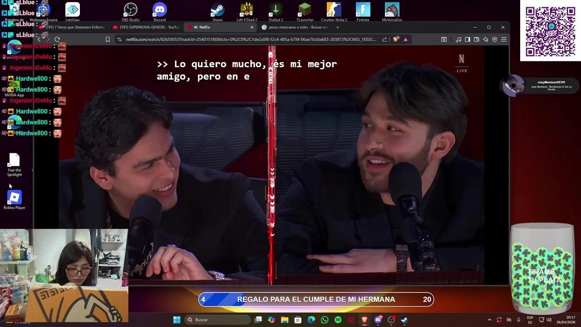Screen dimensions: 581x327
Task: Open Leo AI assistant icon
Action: pos(486,40)
